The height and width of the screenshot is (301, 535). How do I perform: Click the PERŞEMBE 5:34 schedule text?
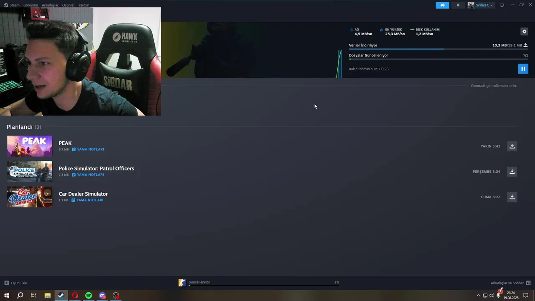(x=487, y=172)
